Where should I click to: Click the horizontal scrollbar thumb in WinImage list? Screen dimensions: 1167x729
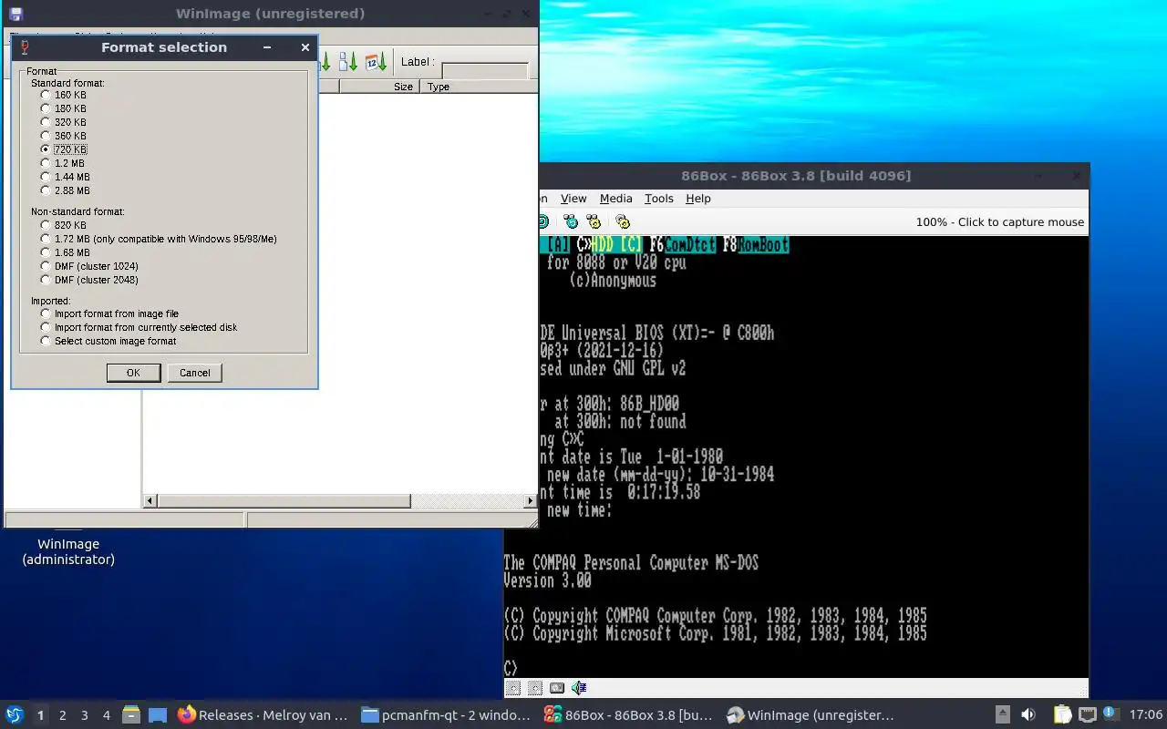pyautogui.click(x=284, y=501)
